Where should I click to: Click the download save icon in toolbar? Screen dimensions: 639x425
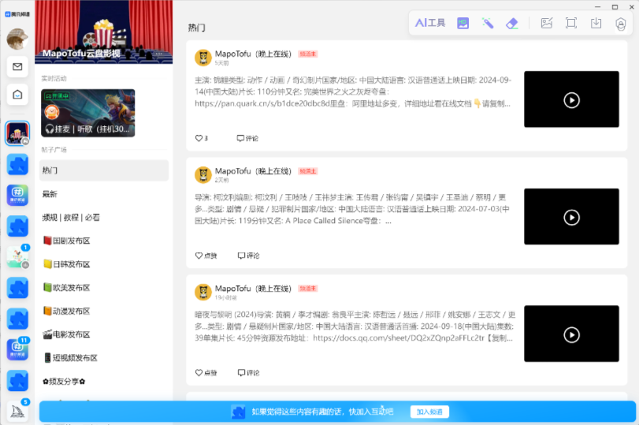pos(596,23)
